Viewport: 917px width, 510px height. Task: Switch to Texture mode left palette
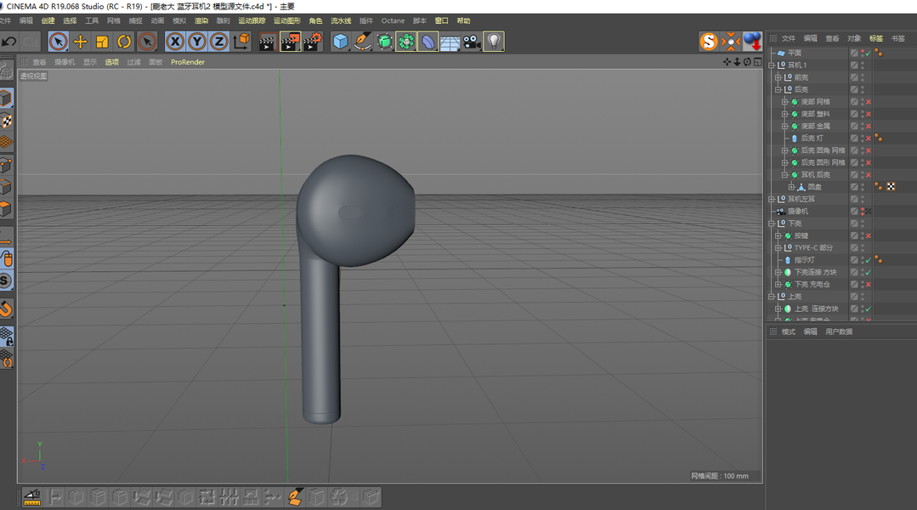(7, 121)
